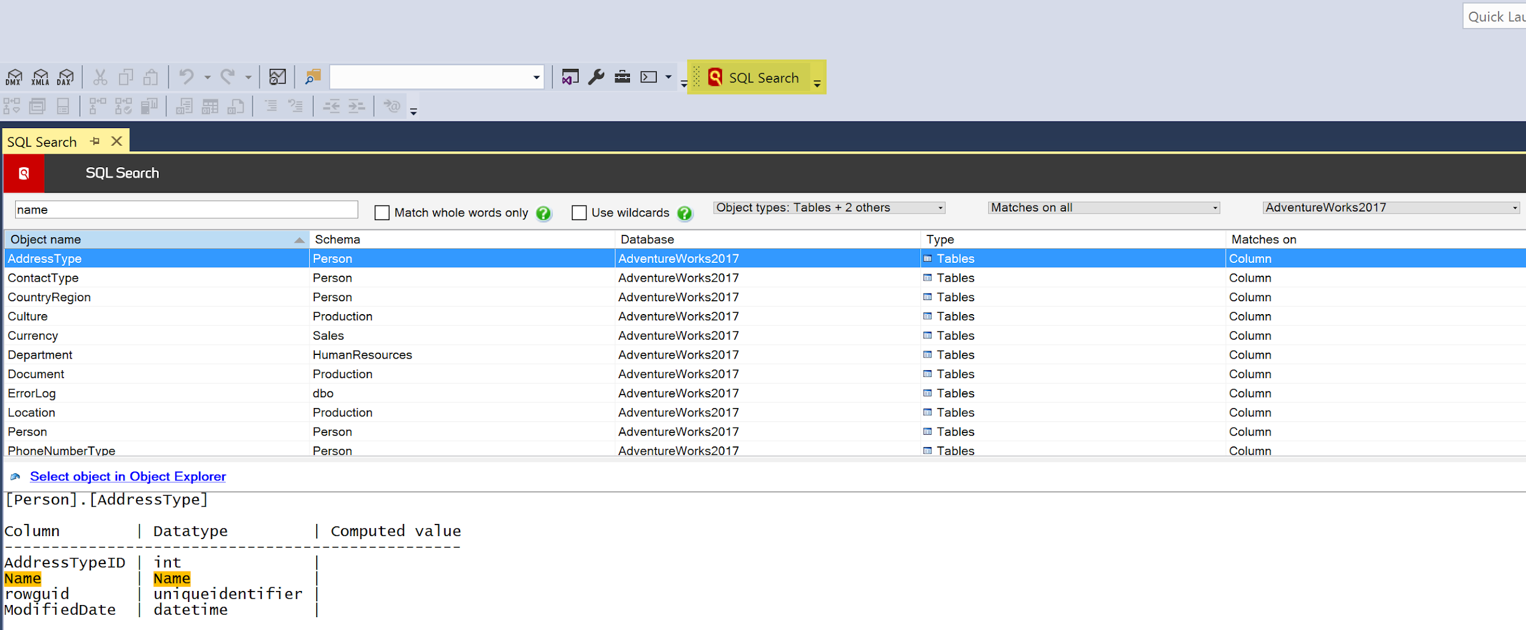Click the XMLA query toolbar icon
Screen dimensions: 1526x630
tap(40, 77)
